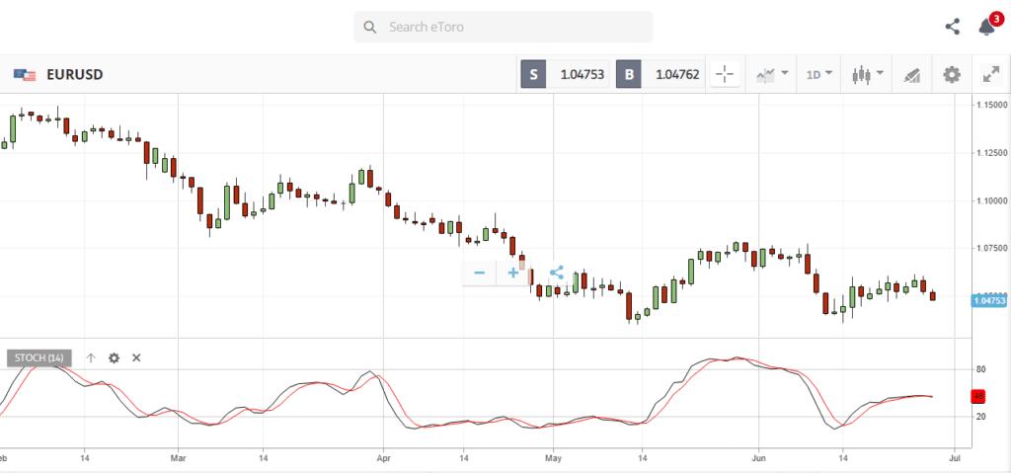Viewport: 1011px width, 473px height.
Task: Open the candlestick chart type dropdown
Action: pos(867,74)
